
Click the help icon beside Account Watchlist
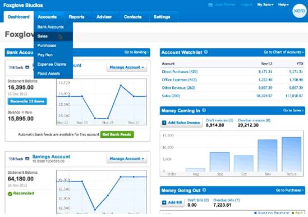[206, 52]
